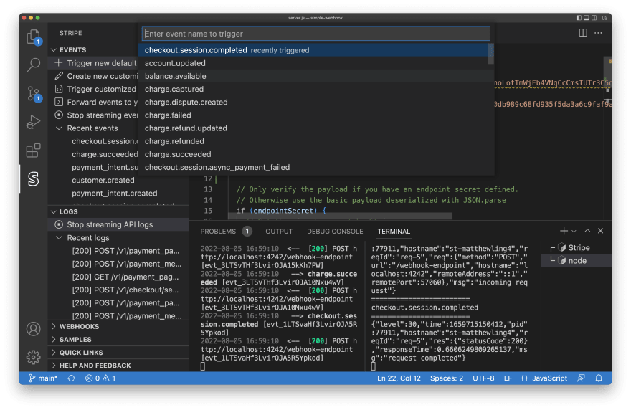The width and height of the screenshot is (631, 410).
Task: Collapse the Recent events tree
Action: coord(59,128)
